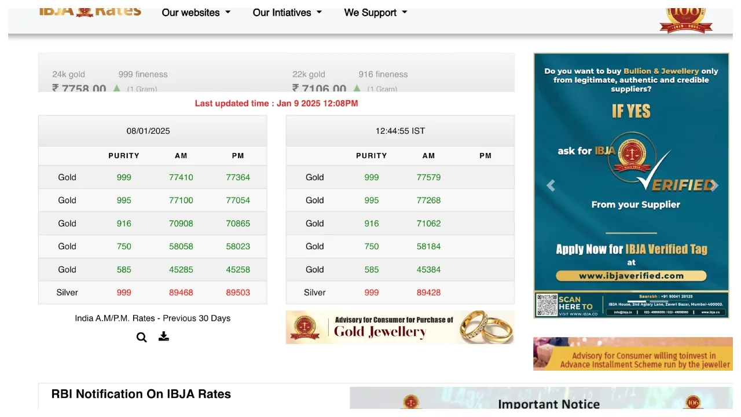Go to previous banner slide arrow
The width and height of the screenshot is (741, 417).
(x=551, y=185)
